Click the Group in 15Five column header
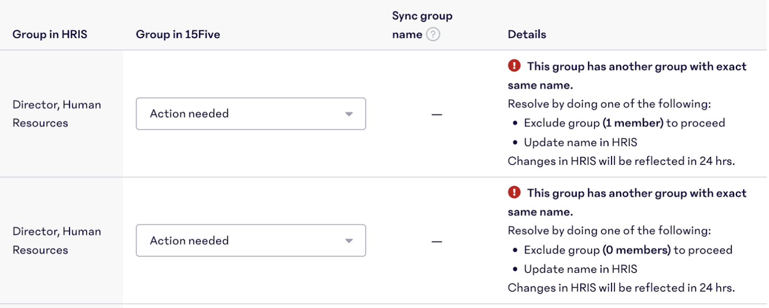The width and height of the screenshot is (769, 308). [x=178, y=35]
